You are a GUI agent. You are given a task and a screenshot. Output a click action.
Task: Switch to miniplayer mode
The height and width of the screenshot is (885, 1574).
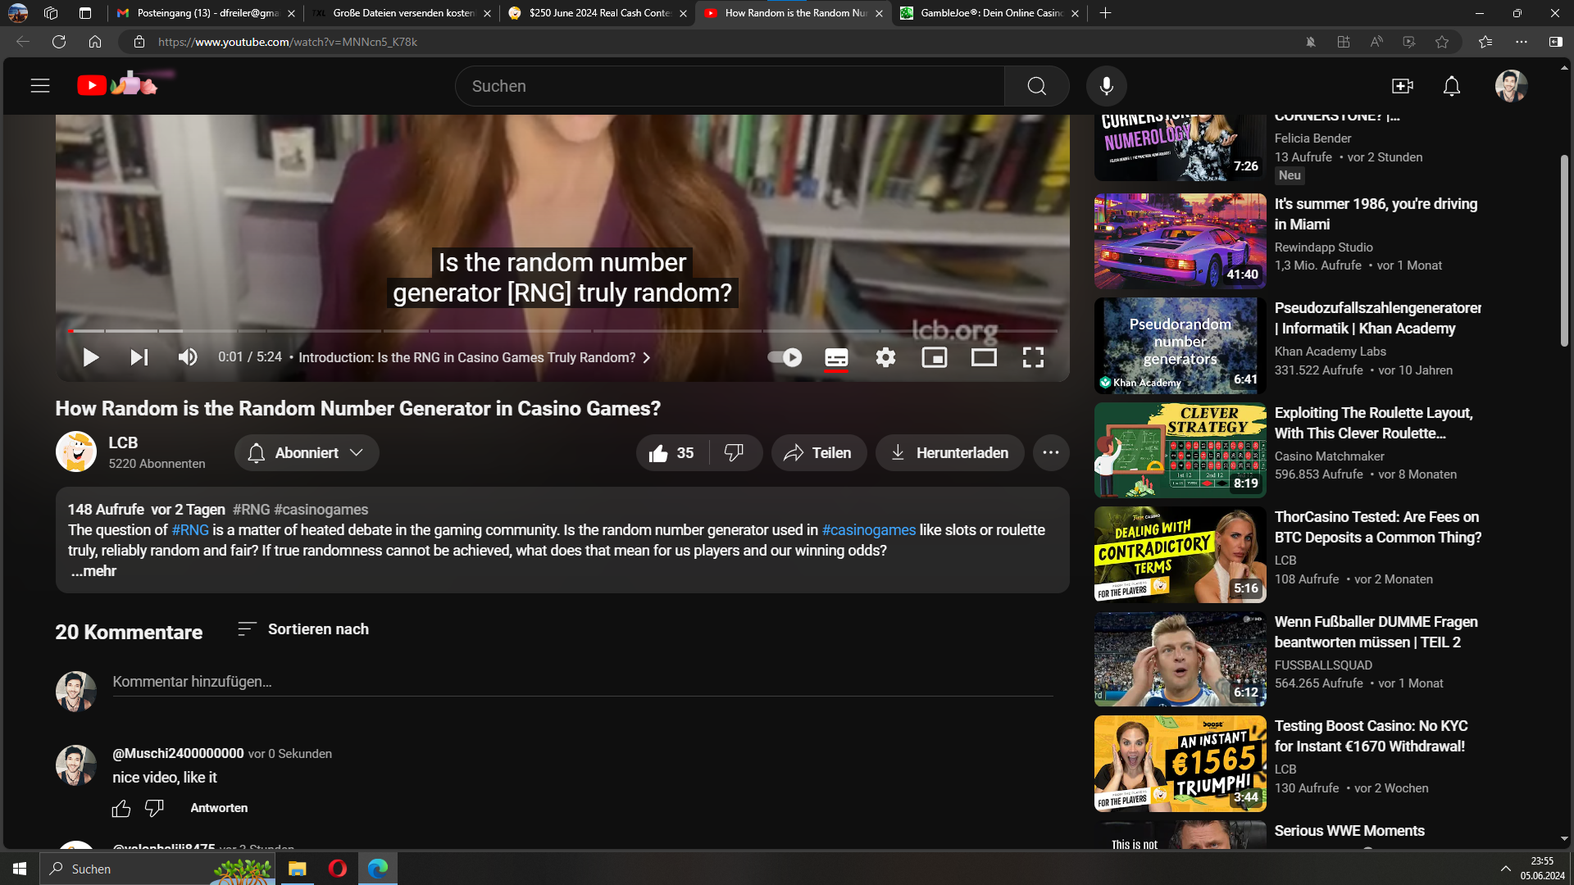935,357
